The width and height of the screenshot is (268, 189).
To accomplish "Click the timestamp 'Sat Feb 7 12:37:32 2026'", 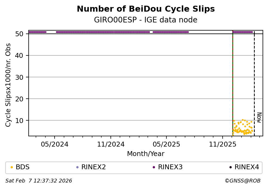I will (39, 181).
